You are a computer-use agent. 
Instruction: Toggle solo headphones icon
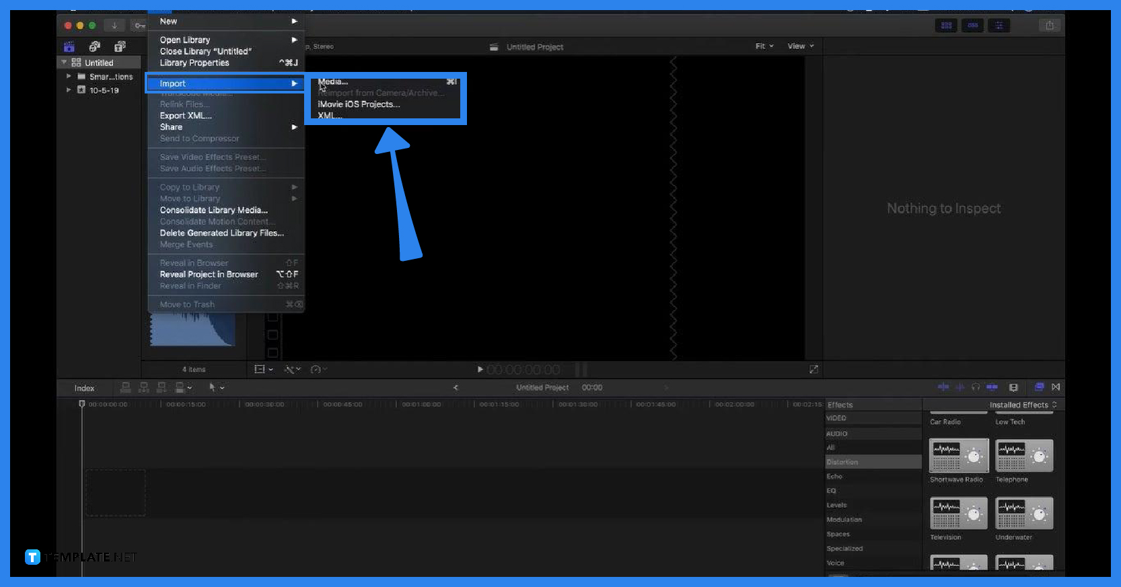click(976, 387)
